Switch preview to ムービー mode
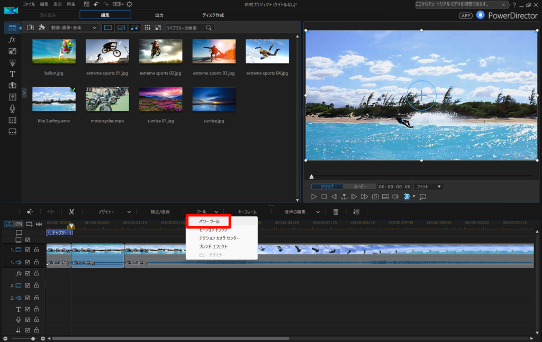542x342 pixels. [x=359, y=187]
